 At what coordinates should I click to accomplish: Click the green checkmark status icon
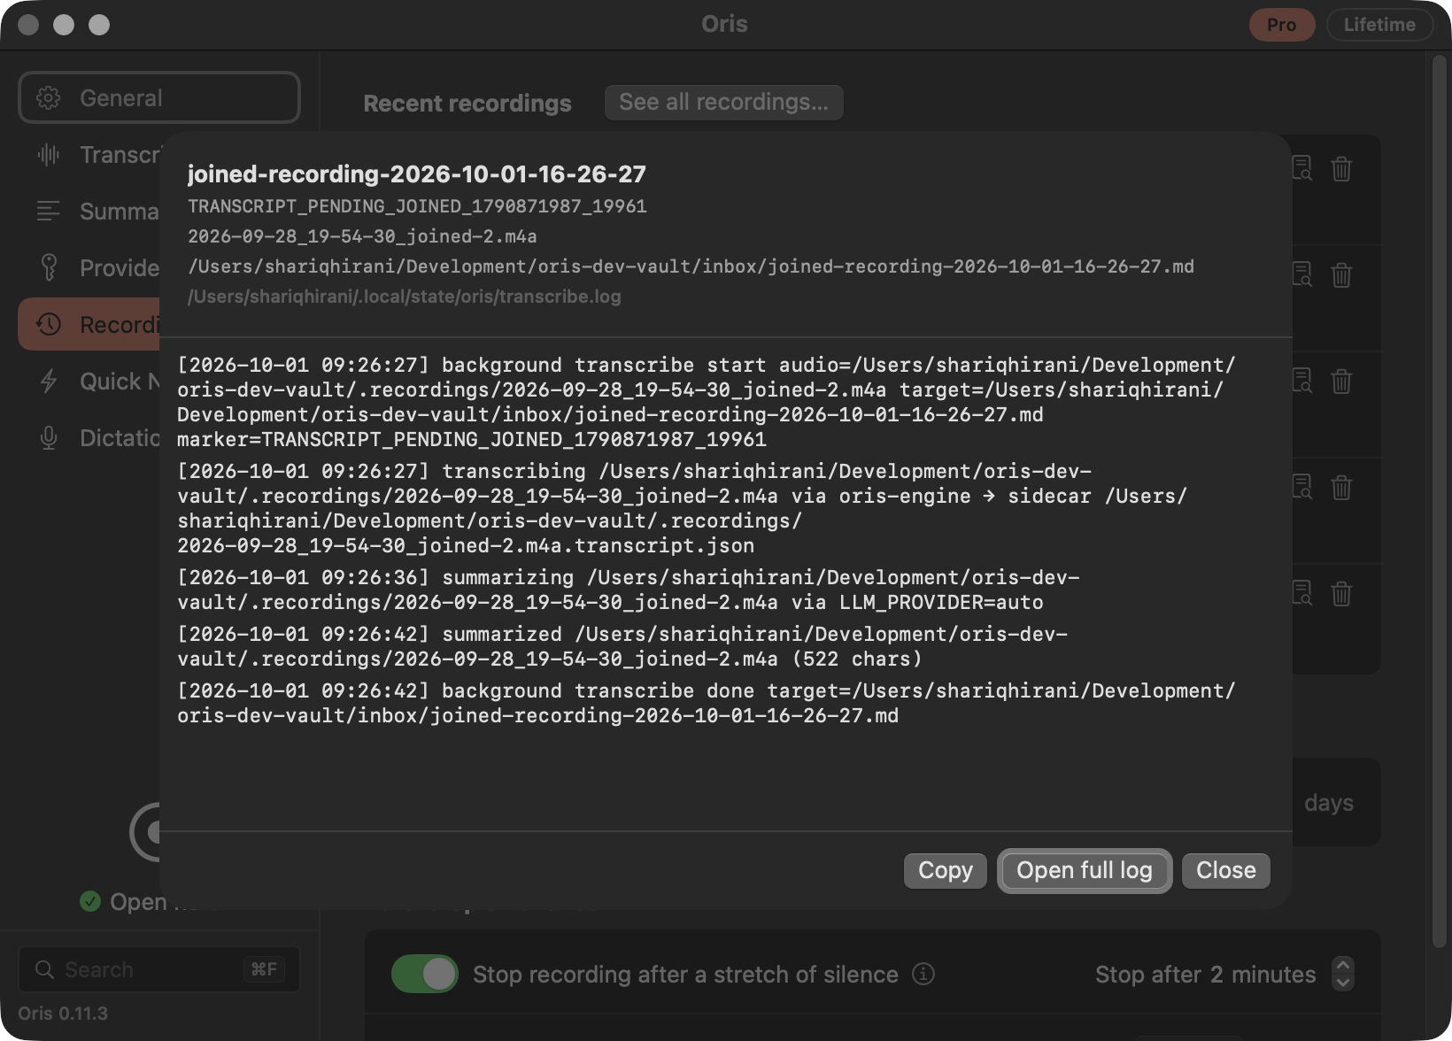[90, 901]
